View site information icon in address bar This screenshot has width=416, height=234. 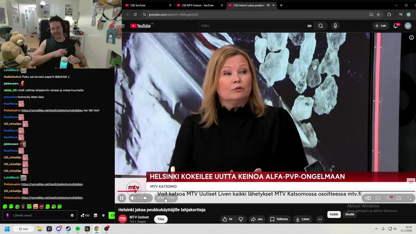tap(145, 15)
